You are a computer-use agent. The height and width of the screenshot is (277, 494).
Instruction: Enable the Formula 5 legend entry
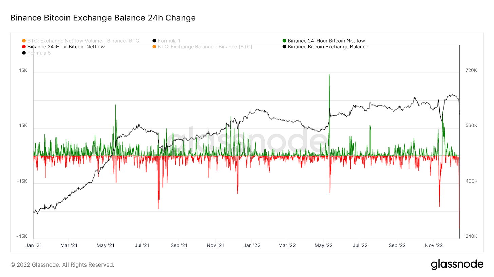(x=36, y=53)
